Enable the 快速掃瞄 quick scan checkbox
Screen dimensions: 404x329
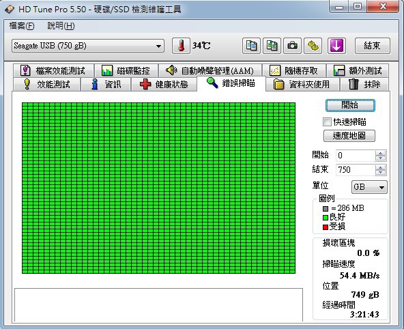click(x=327, y=122)
